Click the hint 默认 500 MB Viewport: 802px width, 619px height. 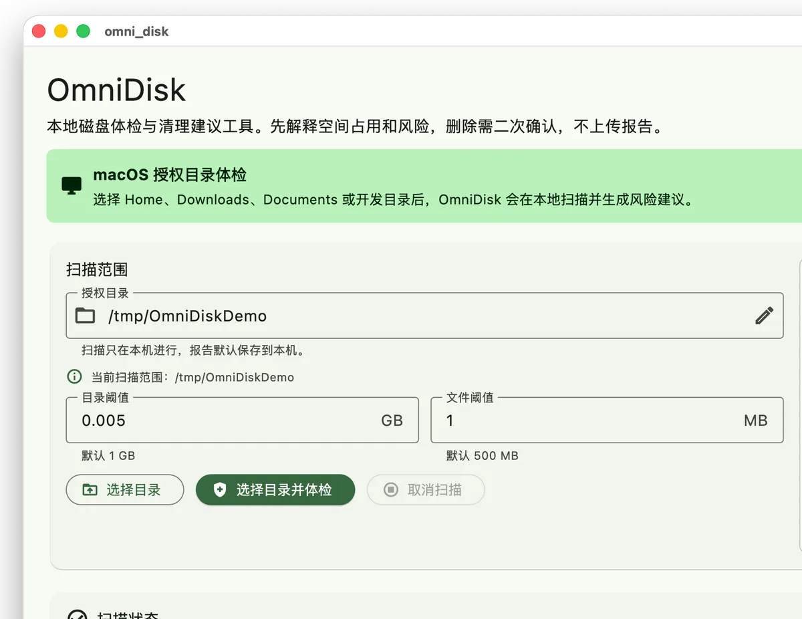point(483,456)
